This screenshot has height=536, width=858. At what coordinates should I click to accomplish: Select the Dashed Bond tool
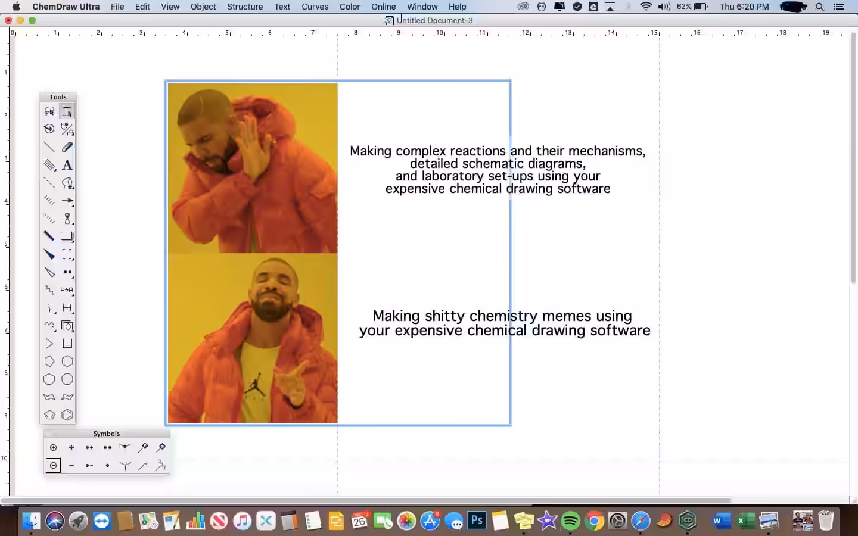[49, 183]
